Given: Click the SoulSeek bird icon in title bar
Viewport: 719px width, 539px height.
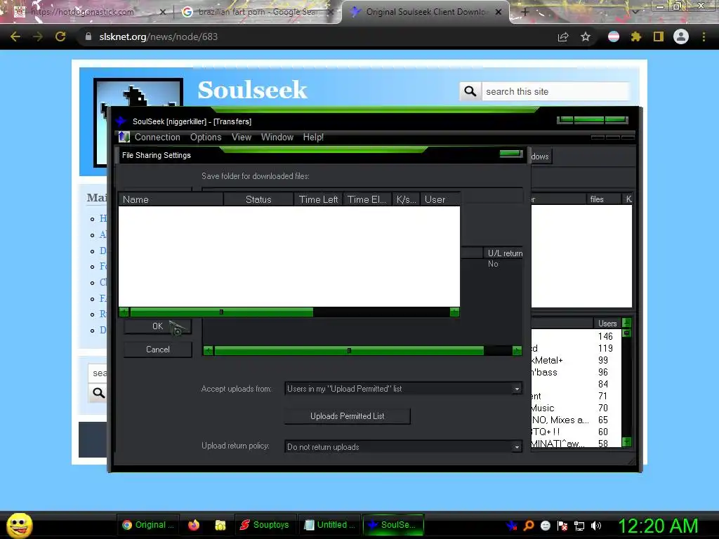Looking at the screenshot, I should pyautogui.click(x=121, y=121).
